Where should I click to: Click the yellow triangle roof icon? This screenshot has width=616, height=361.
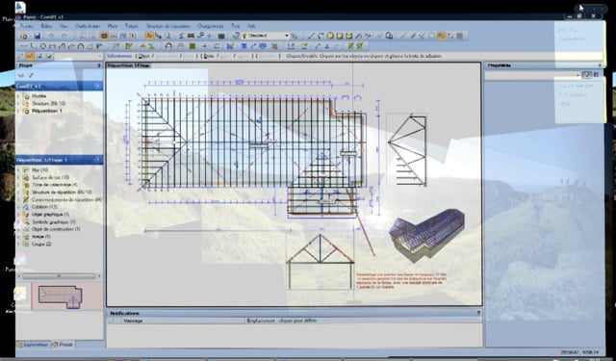coord(142,46)
